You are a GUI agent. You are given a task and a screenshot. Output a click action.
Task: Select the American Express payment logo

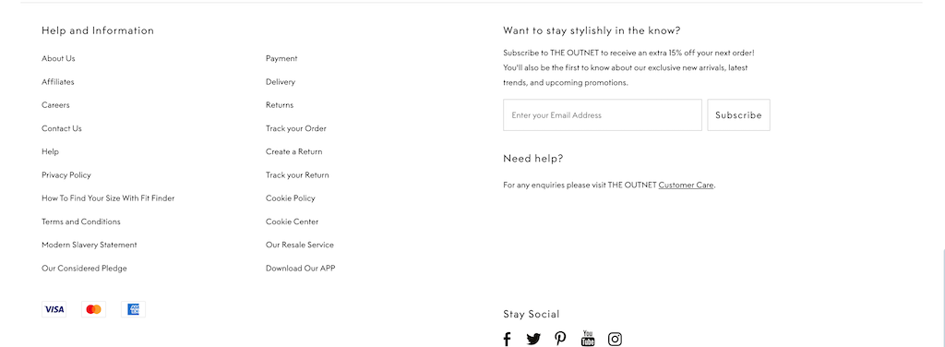coord(133,310)
